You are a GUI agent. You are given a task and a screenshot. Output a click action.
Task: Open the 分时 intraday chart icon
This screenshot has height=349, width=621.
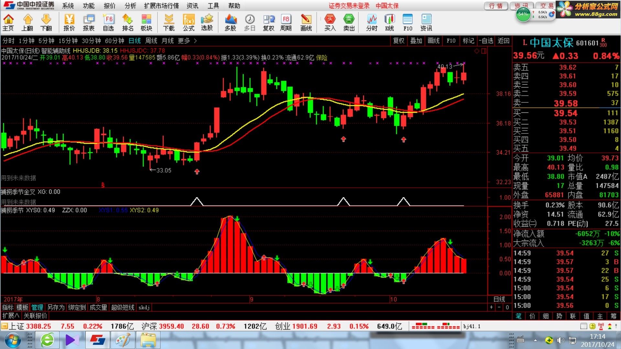click(372, 23)
